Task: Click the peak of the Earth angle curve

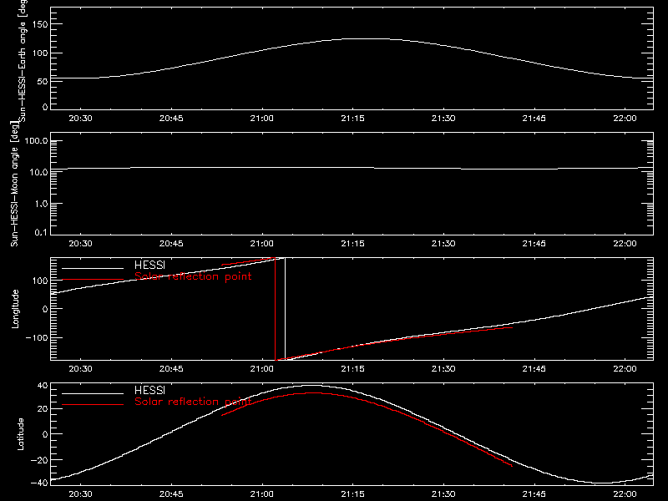Action: (x=367, y=38)
